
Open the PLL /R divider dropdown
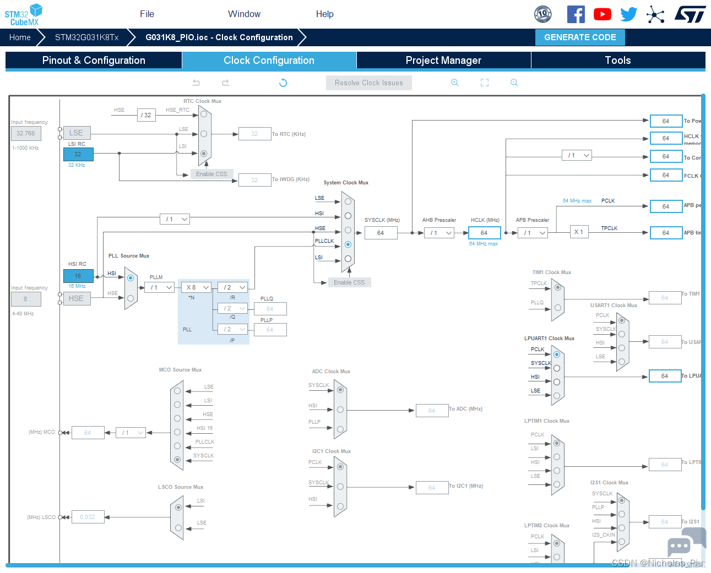point(233,287)
